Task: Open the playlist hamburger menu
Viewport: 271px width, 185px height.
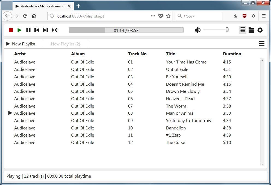Action: pos(261,44)
